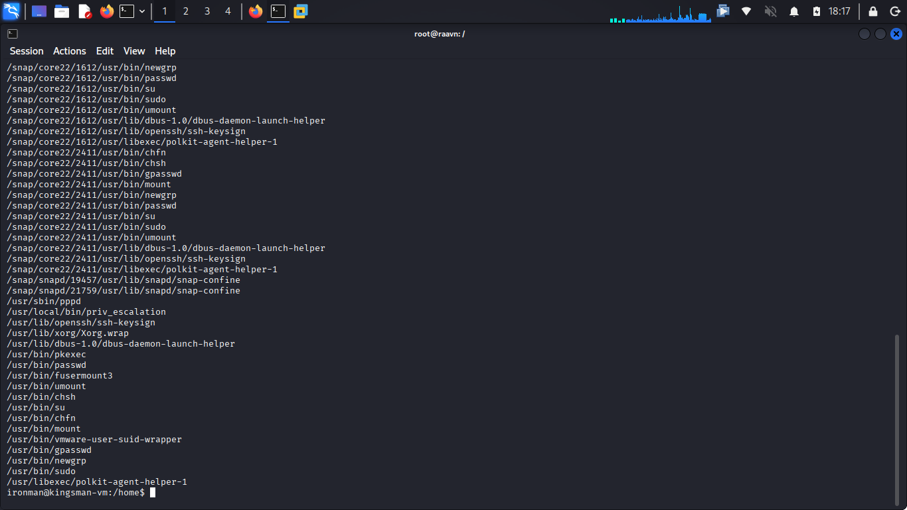Image resolution: width=907 pixels, height=510 pixels.
Task: Maximize the terminal window
Action: pyautogui.click(x=880, y=34)
